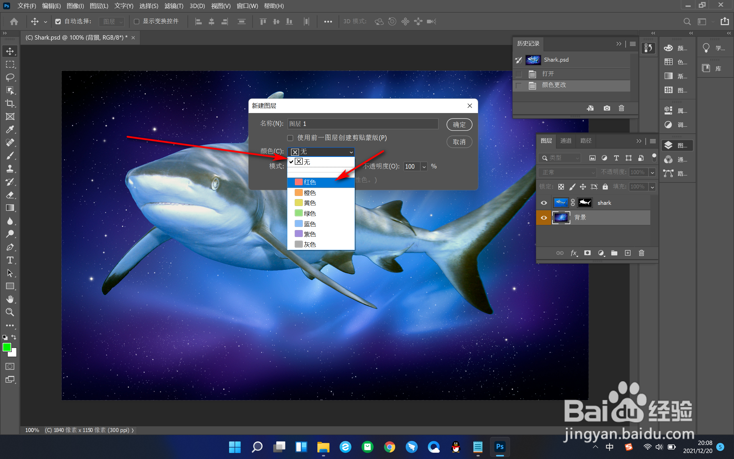Click the add layer mask icon
This screenshot has height=459, width=734.
(x=587, y=253)
